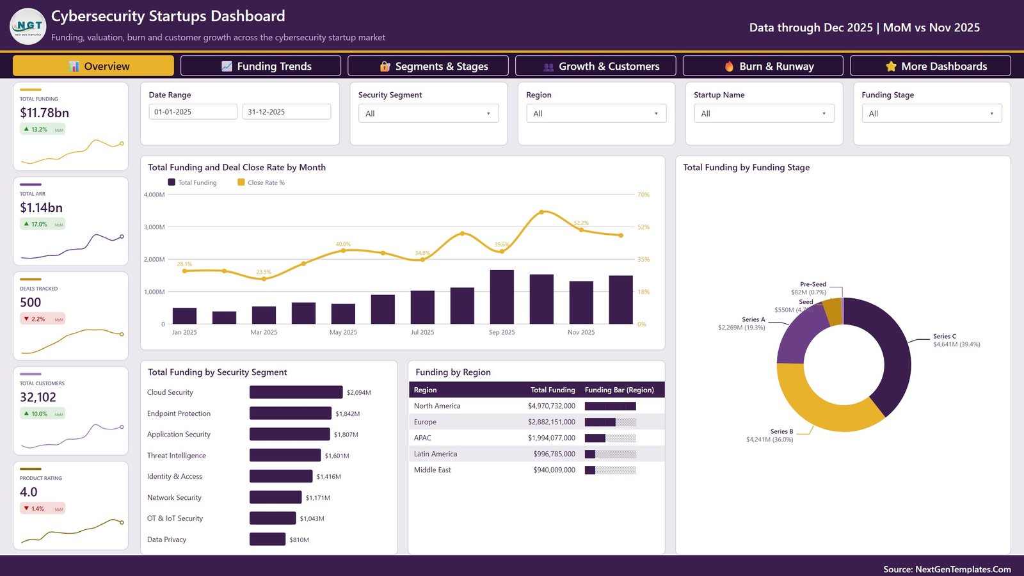Select the Latin America row
Image resolution: width=1024 pixels, height=576 pixels.
click(536, 454)
